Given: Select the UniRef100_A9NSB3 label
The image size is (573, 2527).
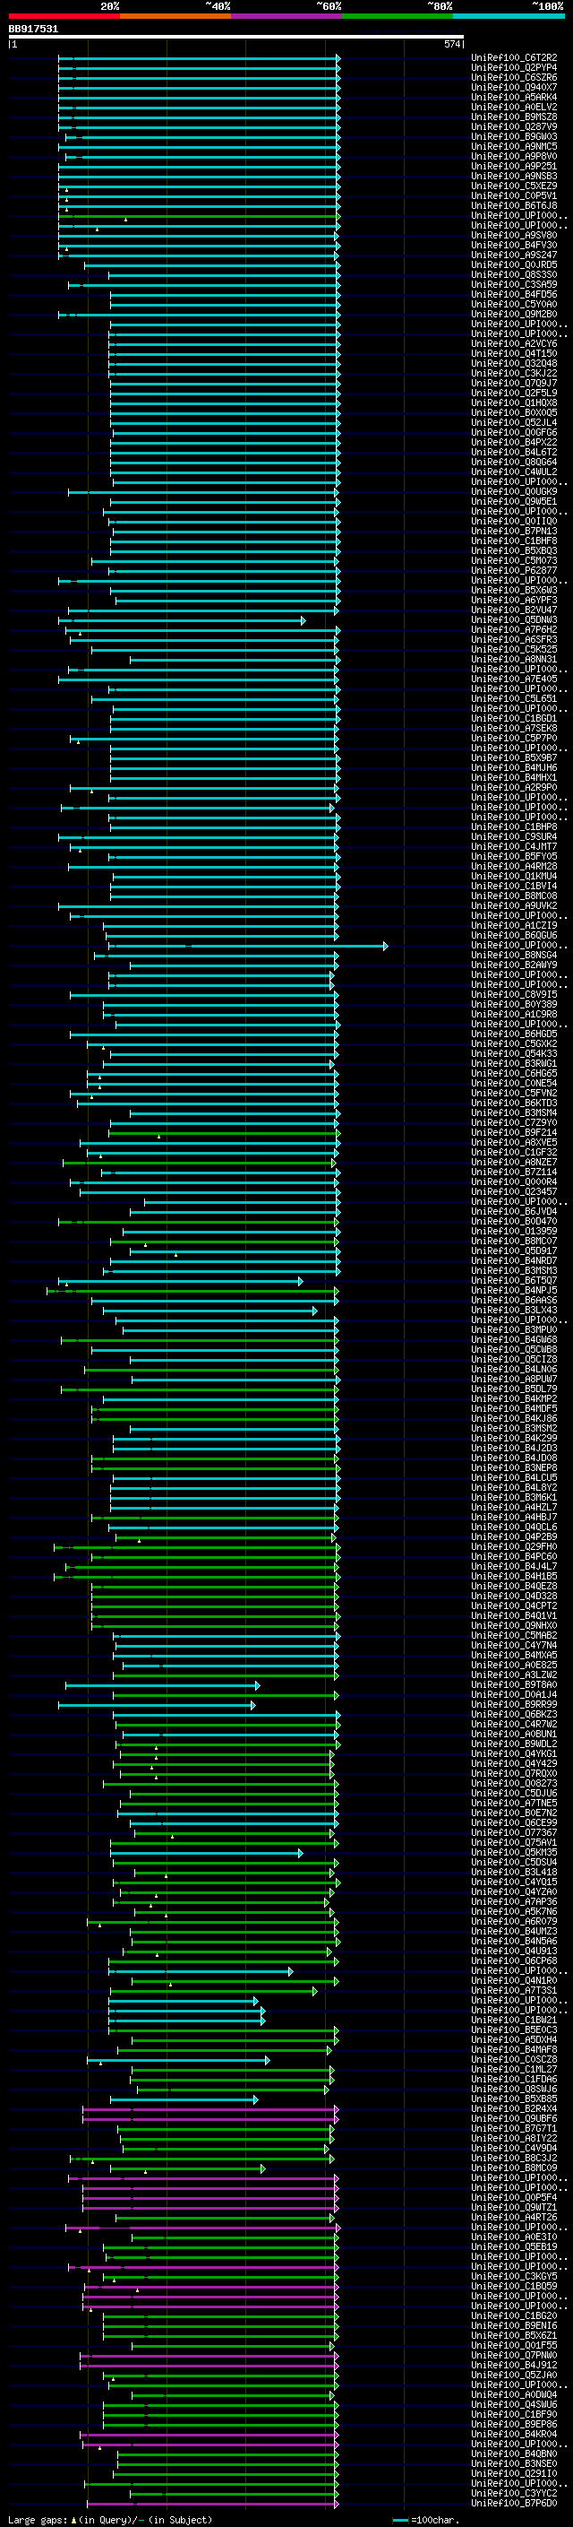Looking at the screenshot, I should [514, 177].
